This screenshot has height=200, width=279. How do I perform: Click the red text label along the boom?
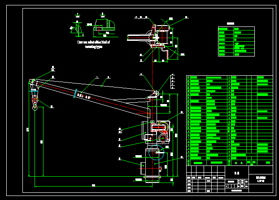tap(84, 96)
